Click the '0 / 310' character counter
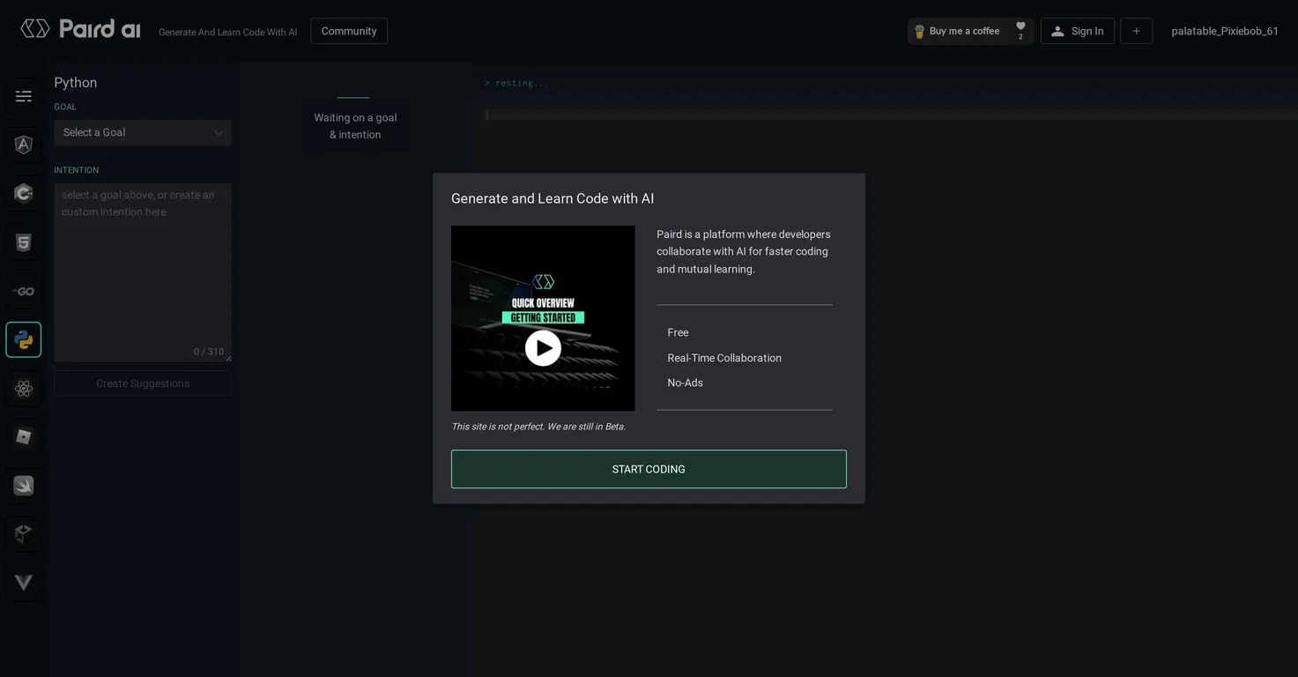1298x677 pixels. tap(209, 352)
